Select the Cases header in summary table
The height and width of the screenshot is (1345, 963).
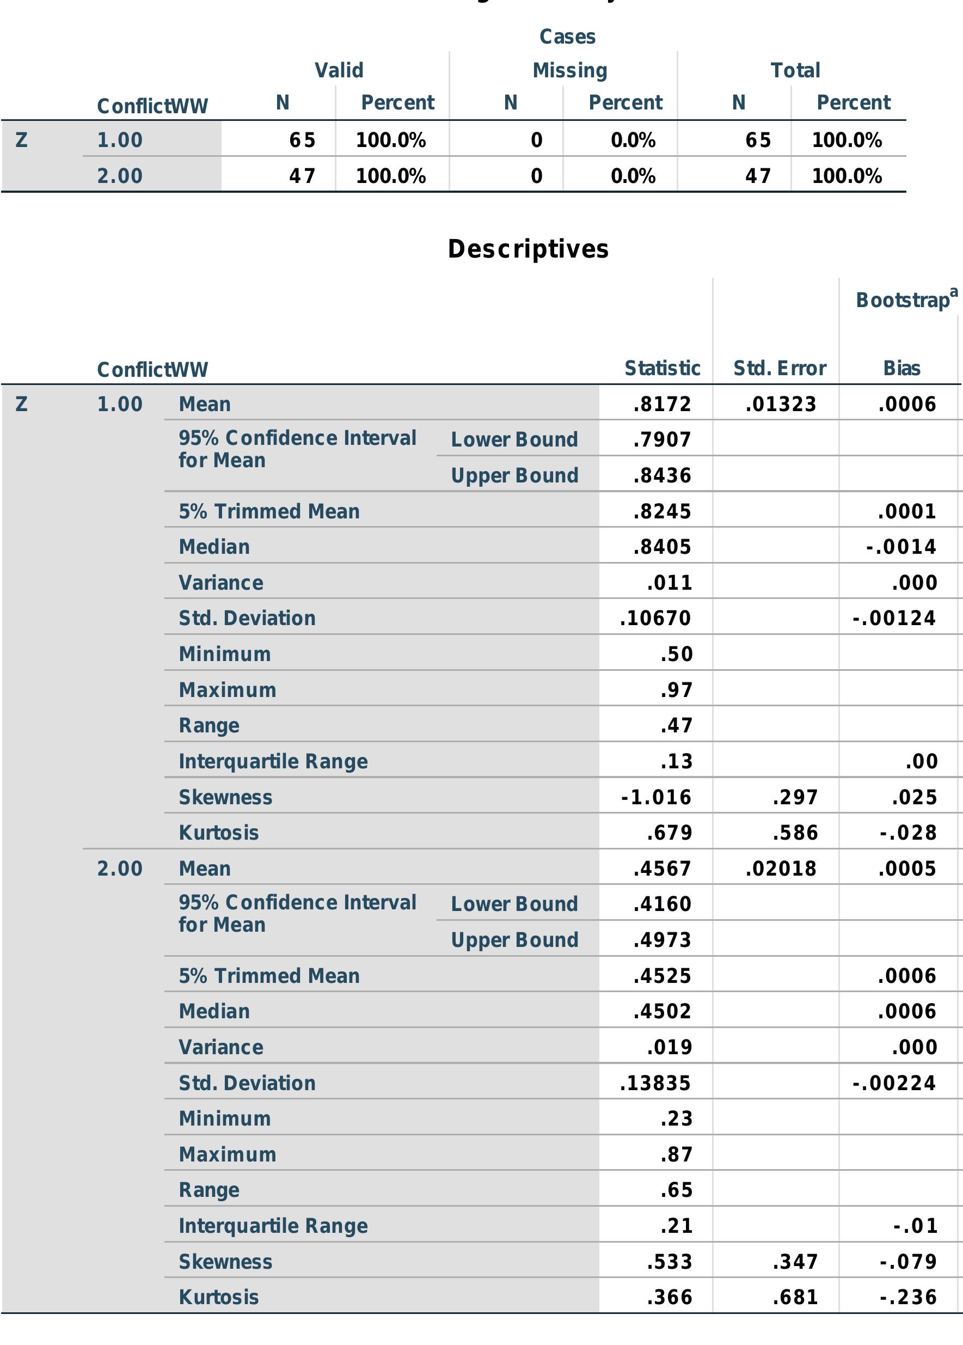(x=567, y=37)
